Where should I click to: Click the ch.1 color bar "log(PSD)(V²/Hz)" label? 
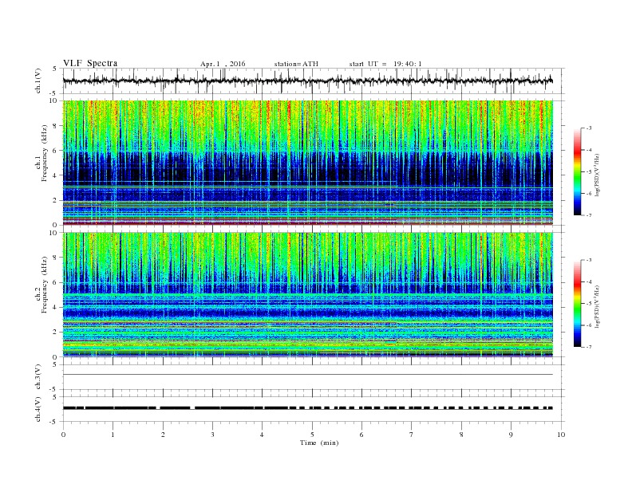pos(598,175)
